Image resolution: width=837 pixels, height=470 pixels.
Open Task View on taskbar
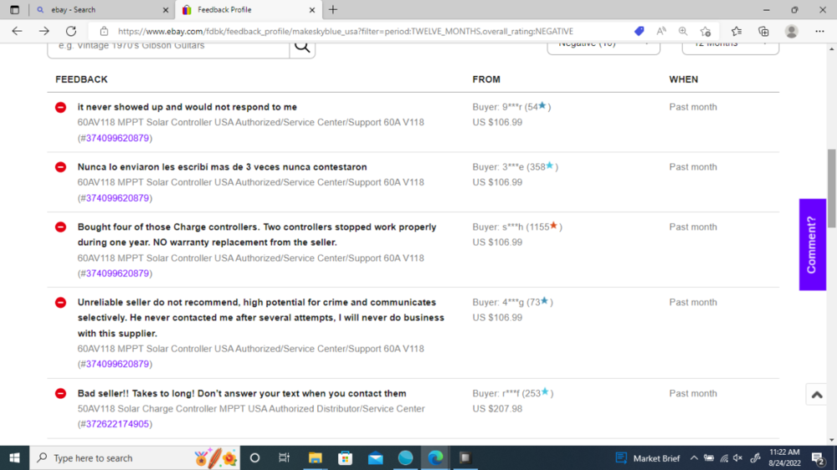284,457
